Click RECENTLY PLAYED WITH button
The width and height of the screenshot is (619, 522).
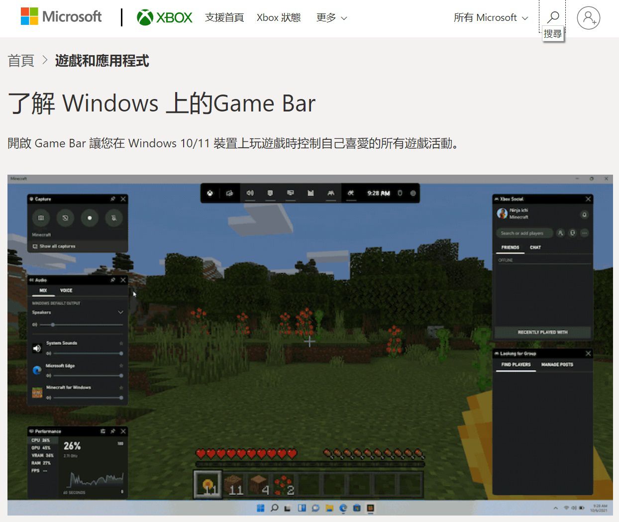click(x=542, y=332)
